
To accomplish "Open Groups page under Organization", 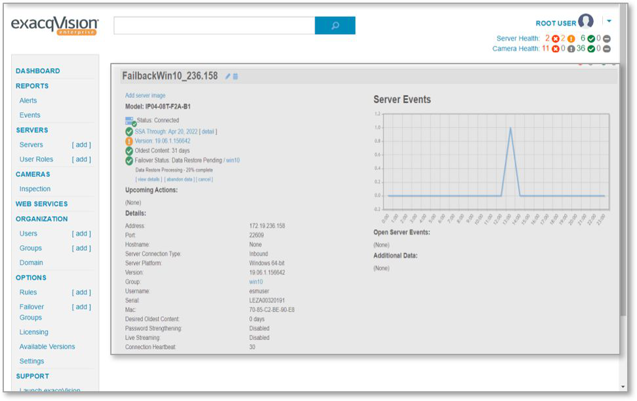I will pyautogui.click(x=30, y=248).
